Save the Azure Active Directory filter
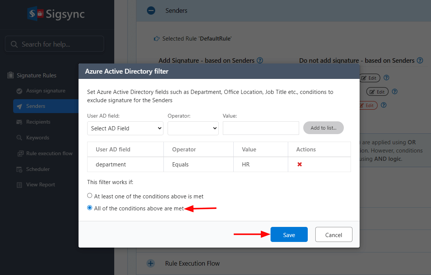This screenshot has width=431, height=275. [x=289, y=235]
